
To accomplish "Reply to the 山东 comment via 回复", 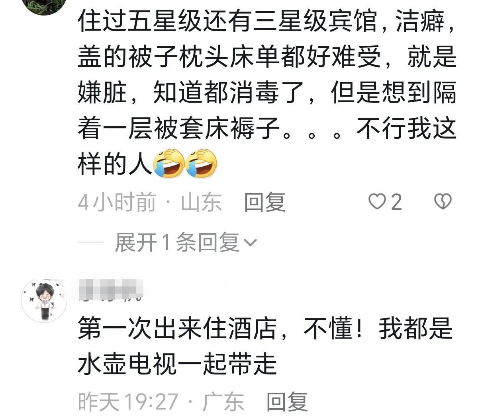I will (264, 202).
